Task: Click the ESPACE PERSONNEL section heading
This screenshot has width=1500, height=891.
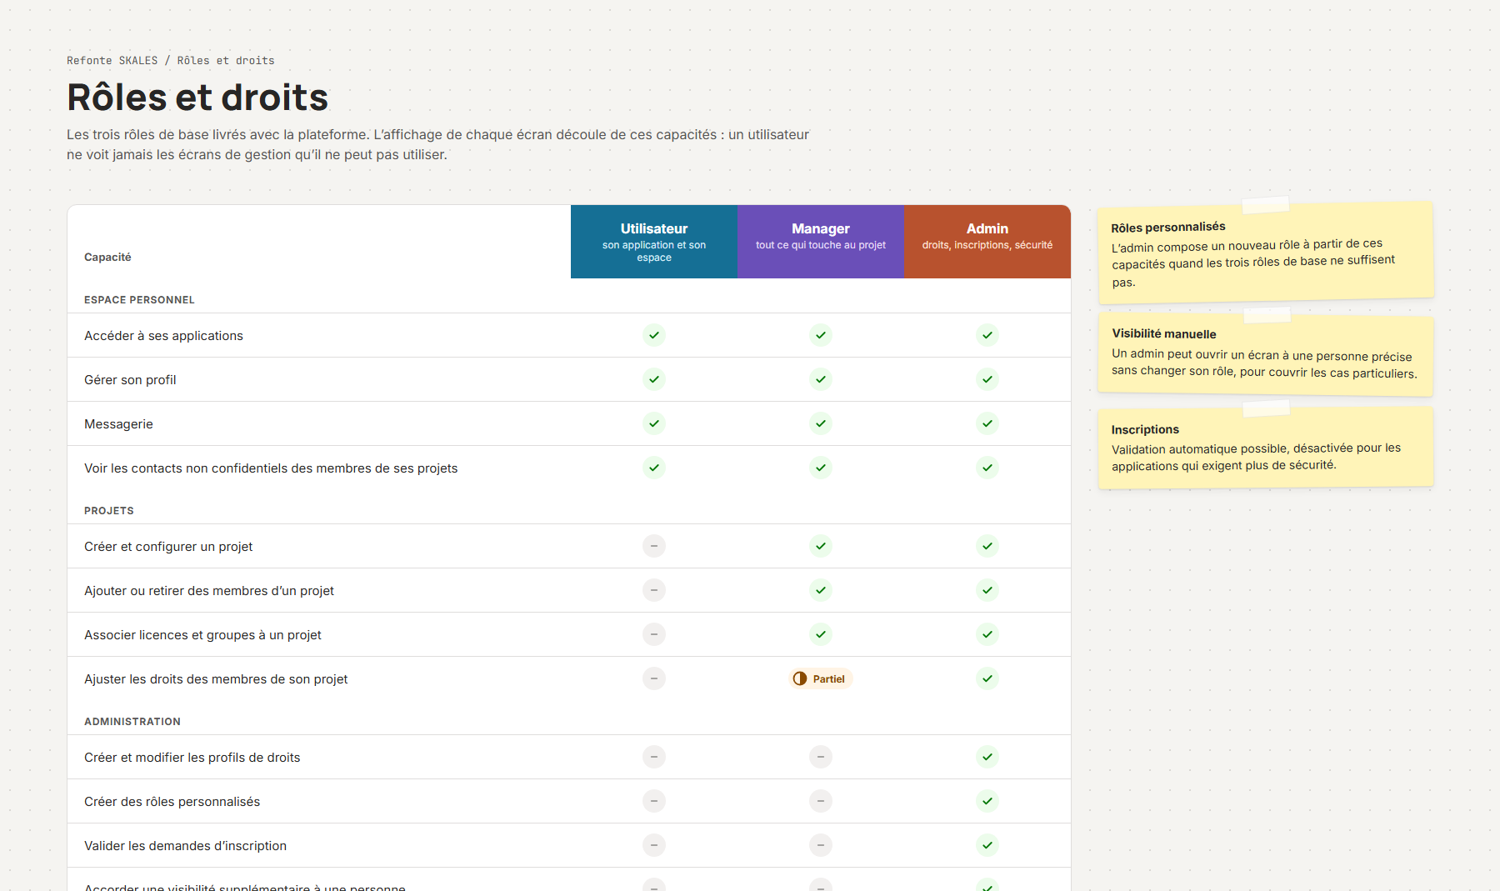Action: pos(139,300)
